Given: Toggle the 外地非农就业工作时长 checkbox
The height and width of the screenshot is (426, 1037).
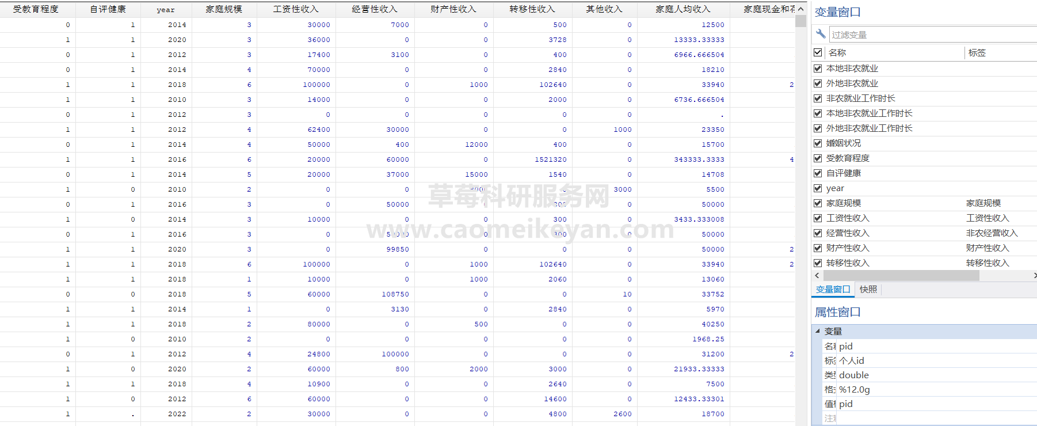Looking at the screenshot, I should coord(818,128).
